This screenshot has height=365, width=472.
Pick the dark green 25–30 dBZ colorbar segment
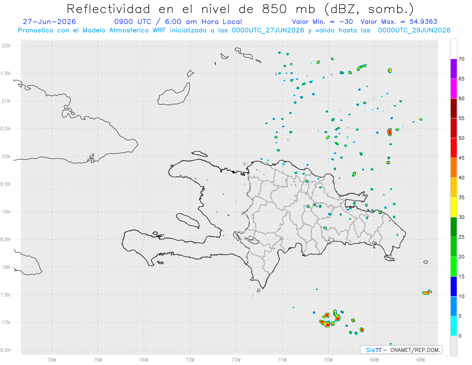pos(454,227)
